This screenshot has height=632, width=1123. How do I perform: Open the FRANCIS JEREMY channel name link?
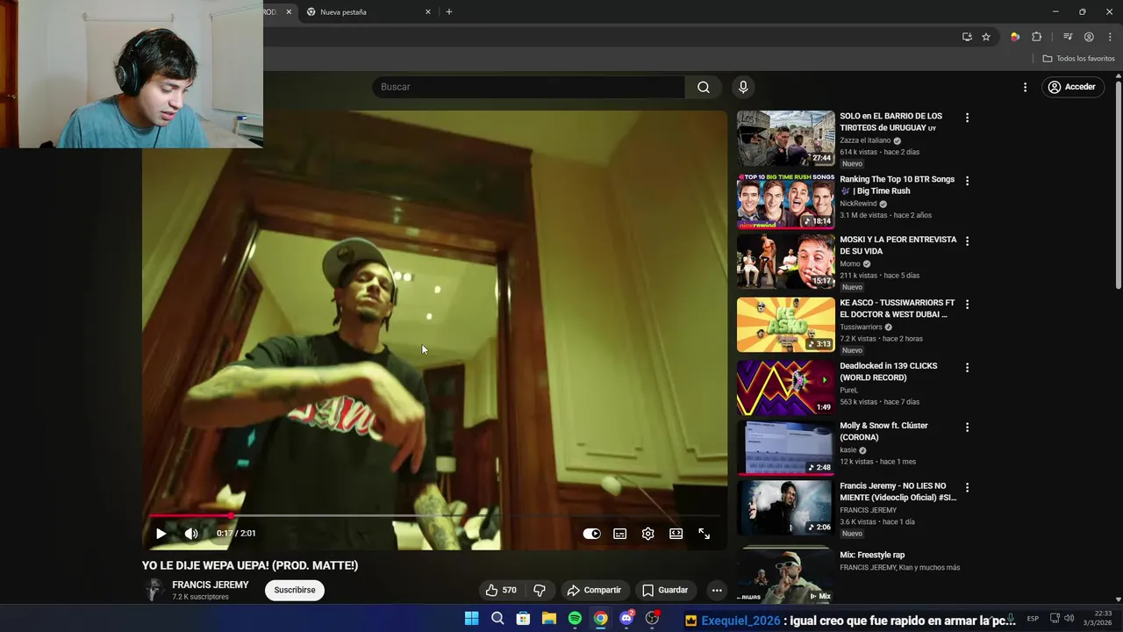pyautogui.click(x=211, y=585)
